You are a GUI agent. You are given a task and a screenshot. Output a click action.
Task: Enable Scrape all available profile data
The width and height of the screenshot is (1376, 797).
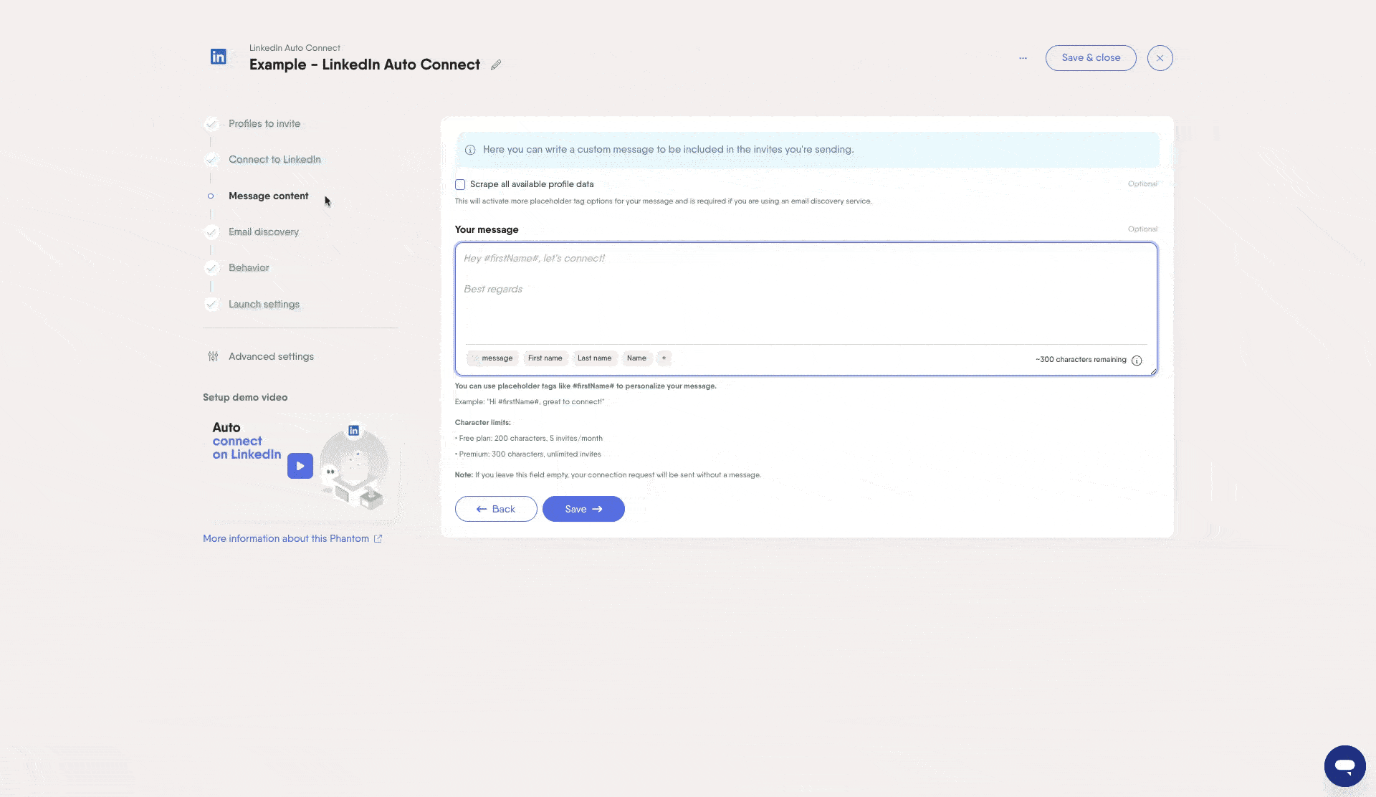point(460,184)
